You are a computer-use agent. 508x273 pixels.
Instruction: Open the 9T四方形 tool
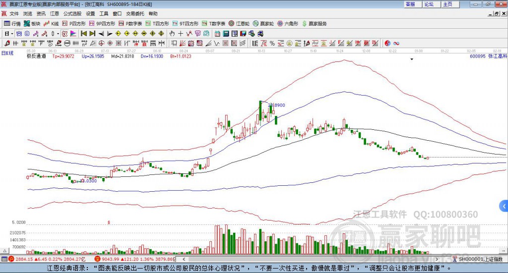click(x=186, y=24)
